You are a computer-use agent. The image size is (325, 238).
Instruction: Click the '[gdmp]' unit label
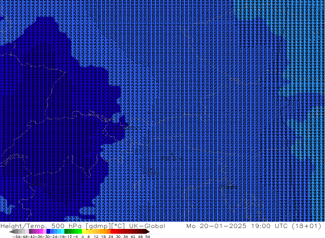coord(98,226)
